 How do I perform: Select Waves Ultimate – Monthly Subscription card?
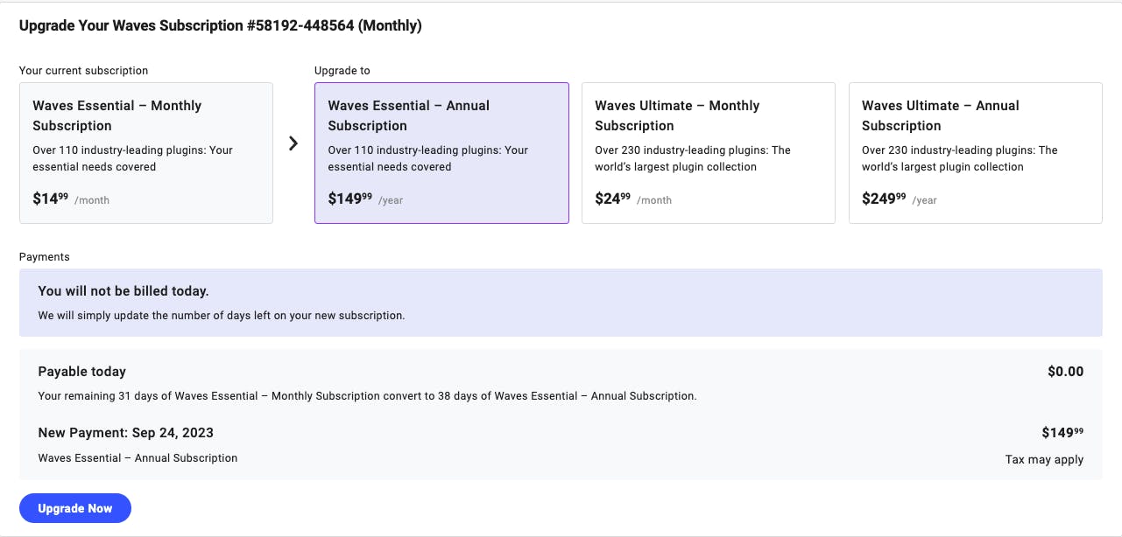click(x=708, y=153)
